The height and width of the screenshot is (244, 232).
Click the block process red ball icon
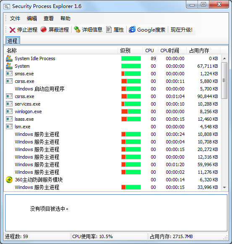click(x=44, y=29)
